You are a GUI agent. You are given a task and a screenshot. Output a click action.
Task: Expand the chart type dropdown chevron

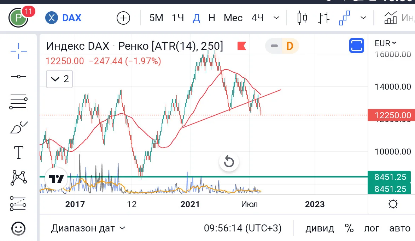(363, 18)
